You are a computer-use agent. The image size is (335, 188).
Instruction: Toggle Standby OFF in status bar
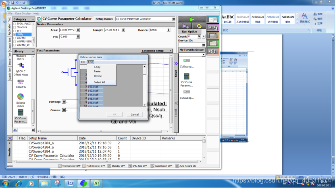(x=117, y=166)
